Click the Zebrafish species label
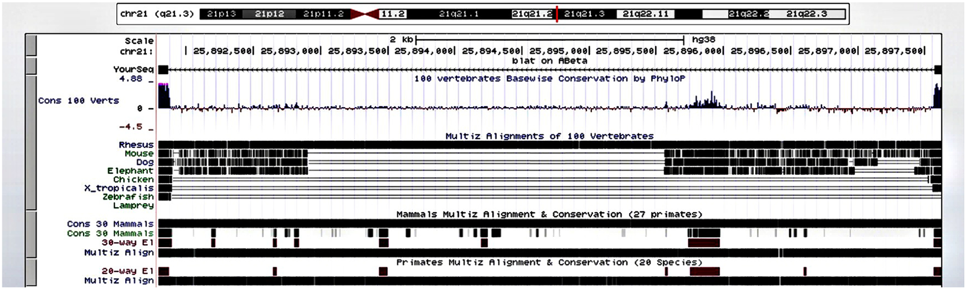Image resolution: width=967 pixels, height=290 pixels. pos(128,197)
